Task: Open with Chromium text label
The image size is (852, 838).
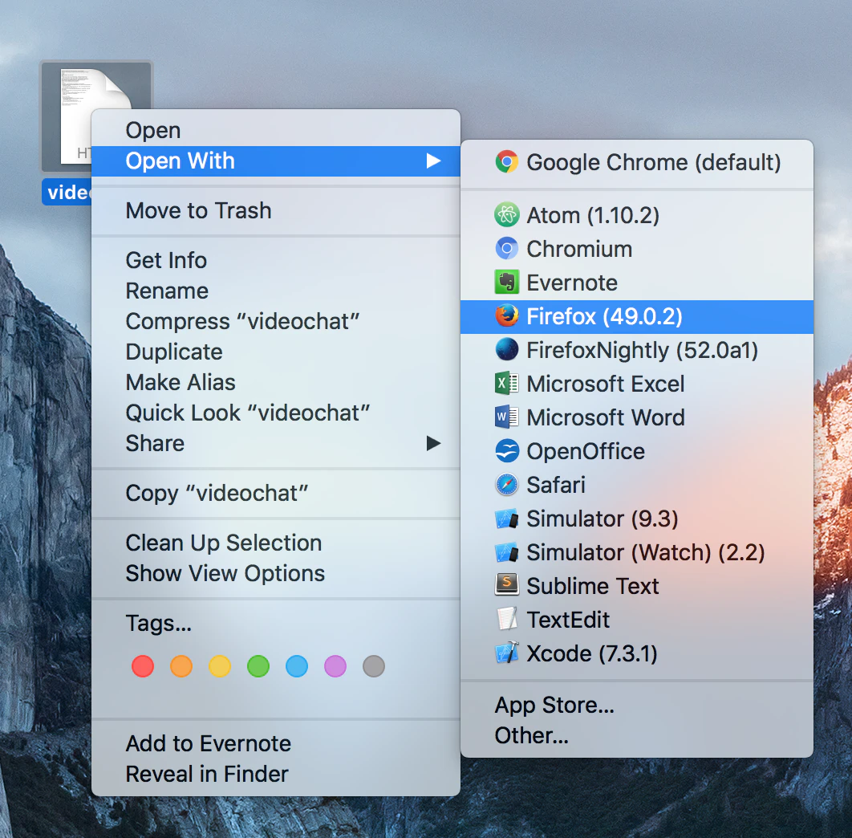Action: 579,250
